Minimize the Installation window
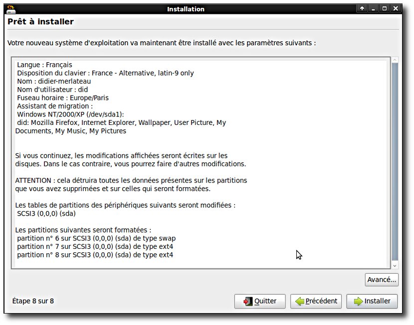This screenshot has width=414, height=325. point(373,8)
